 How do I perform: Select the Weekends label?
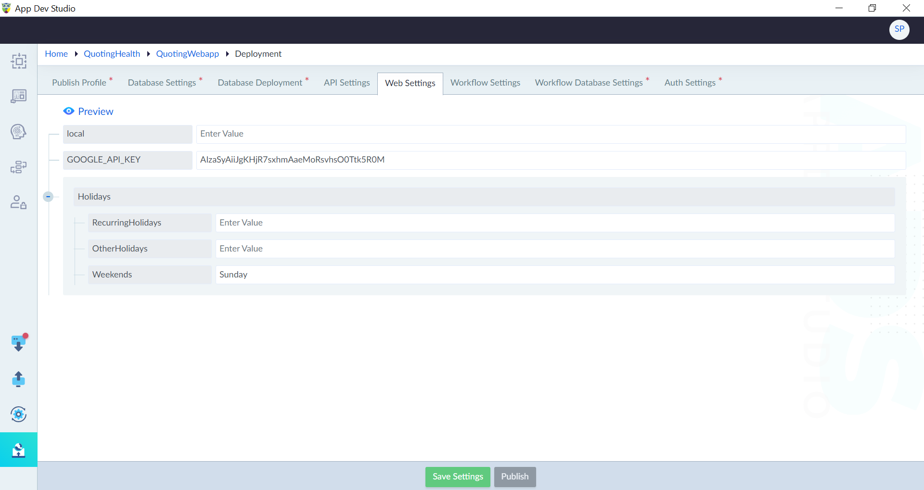tap(150, 275)
